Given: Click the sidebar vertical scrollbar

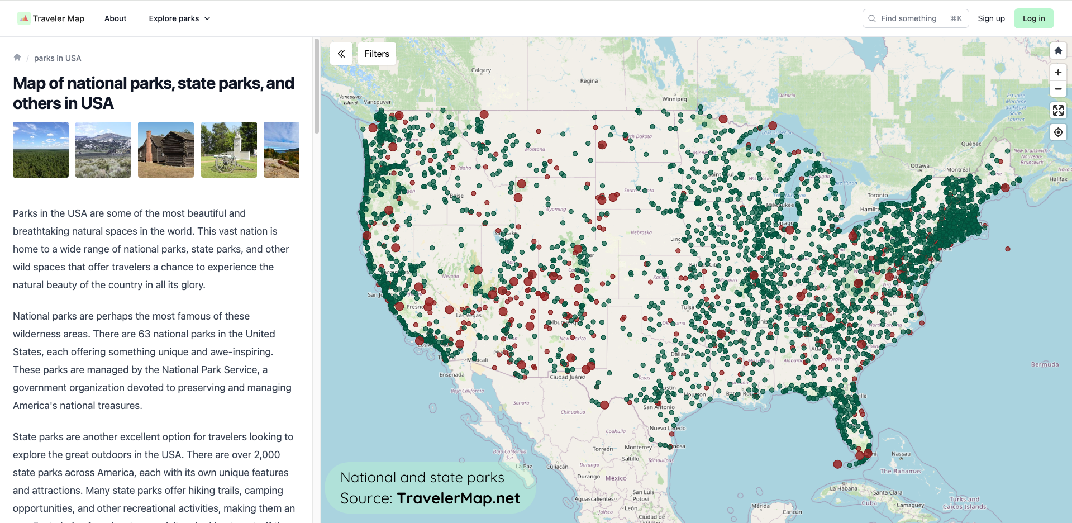Looking at the screenshot, I should coord(317,86).
